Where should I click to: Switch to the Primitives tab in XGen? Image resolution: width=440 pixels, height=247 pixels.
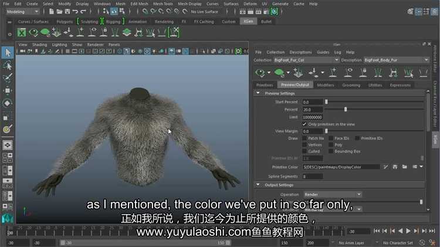(x=265, y=85)
